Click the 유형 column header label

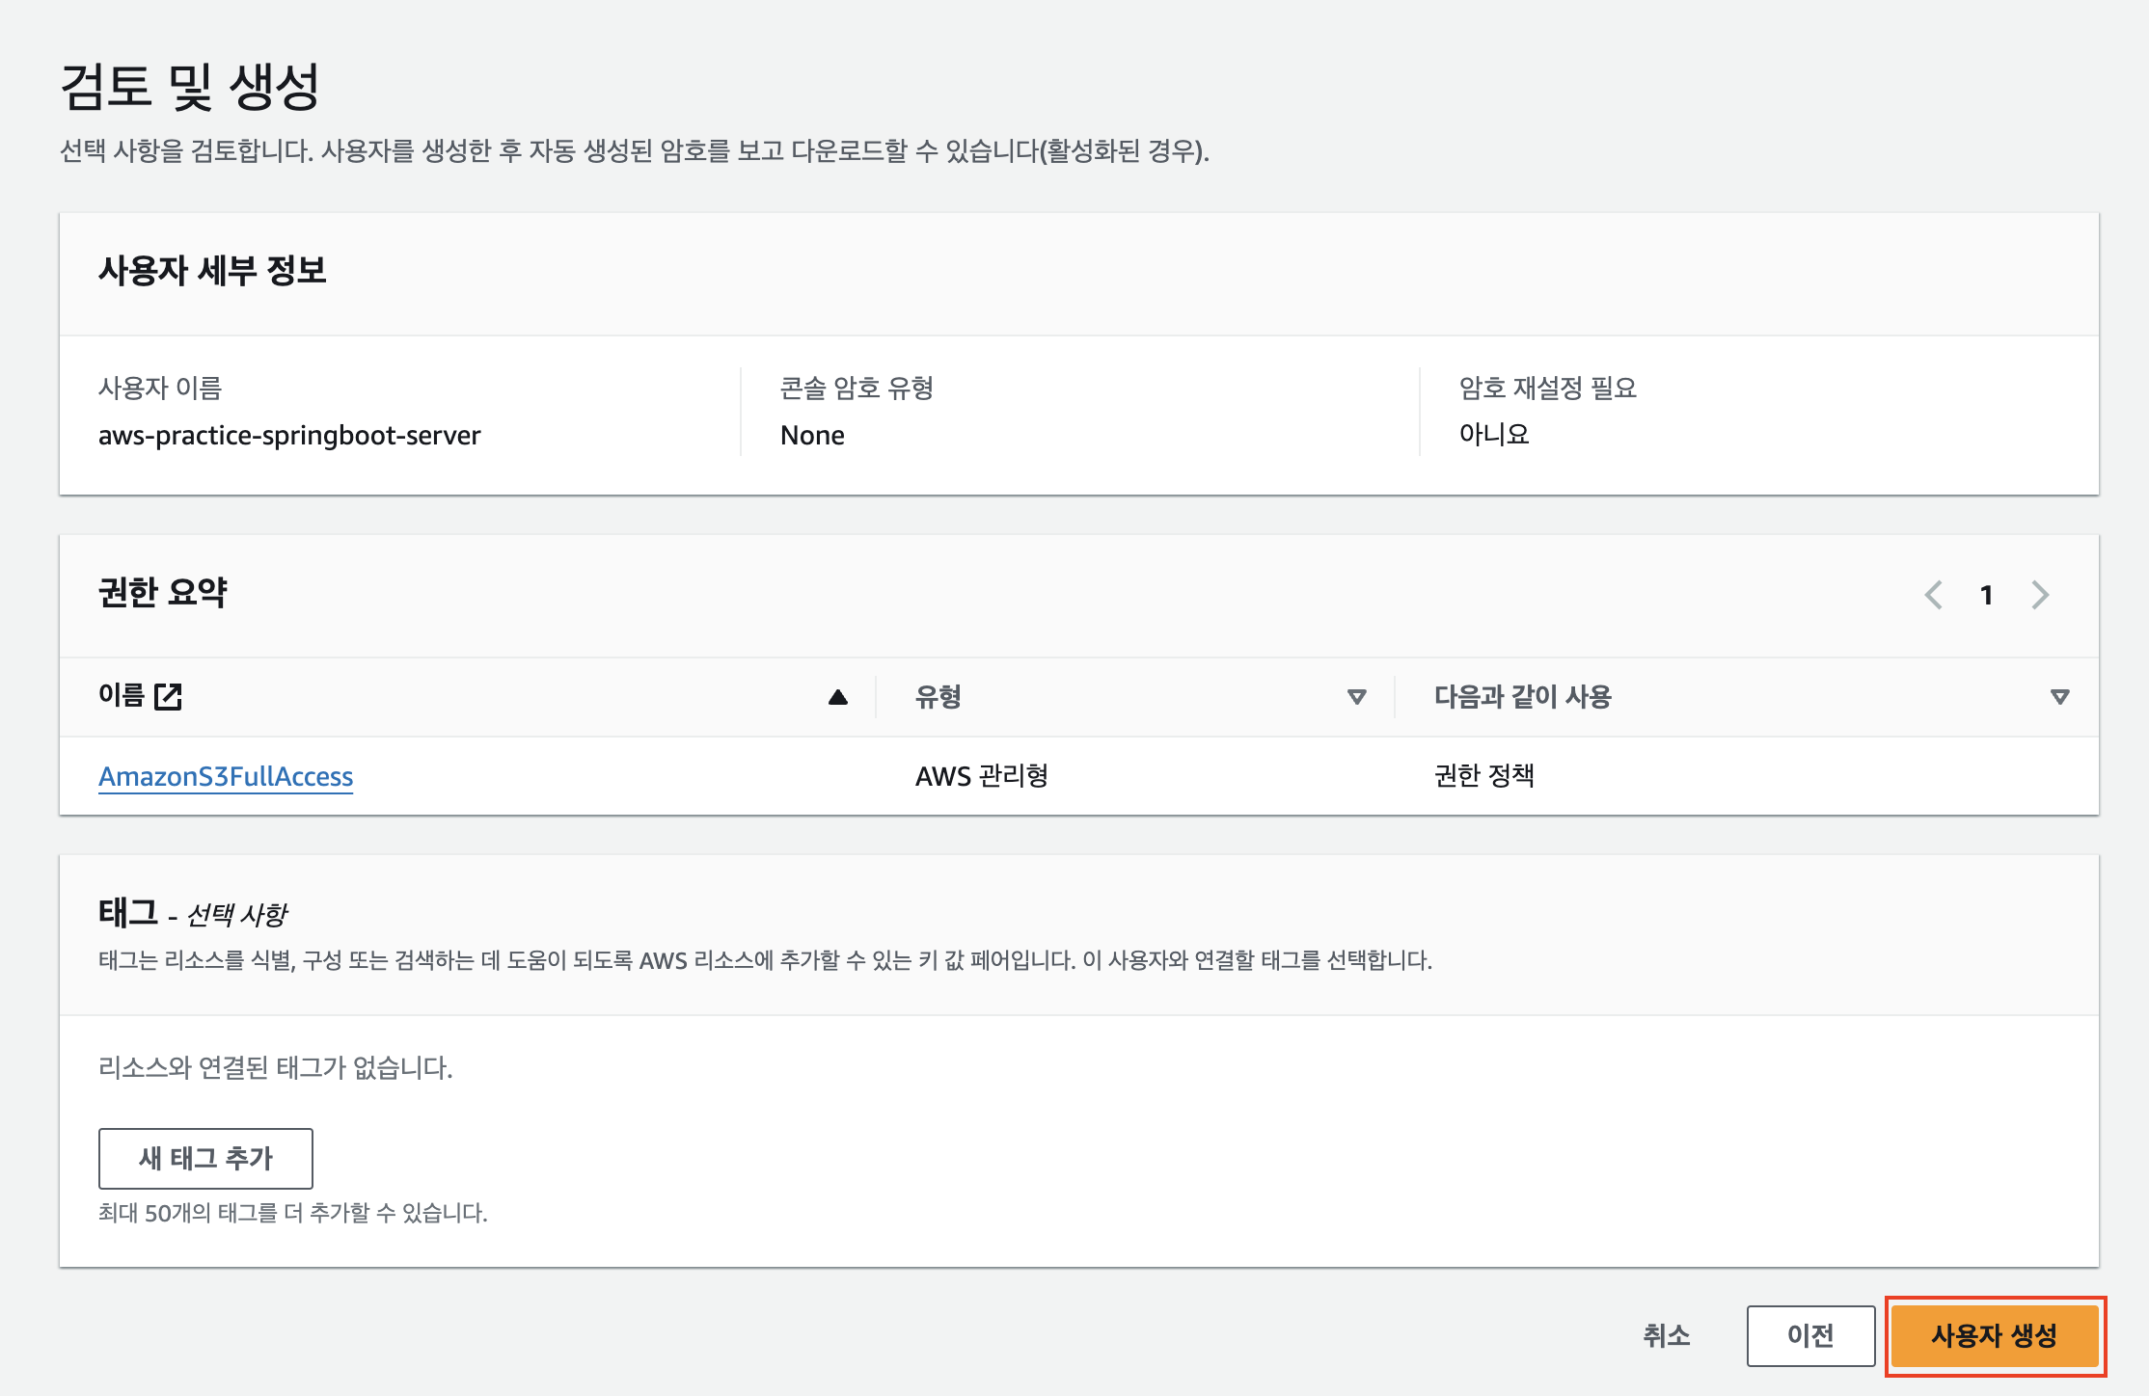pos(938,697)
